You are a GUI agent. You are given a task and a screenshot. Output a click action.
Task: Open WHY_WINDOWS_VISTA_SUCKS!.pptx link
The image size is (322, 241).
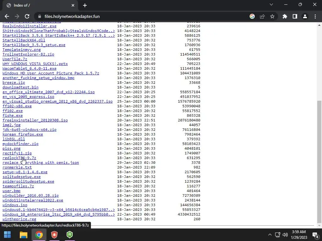pyautogui.click(x=35, y=64)
